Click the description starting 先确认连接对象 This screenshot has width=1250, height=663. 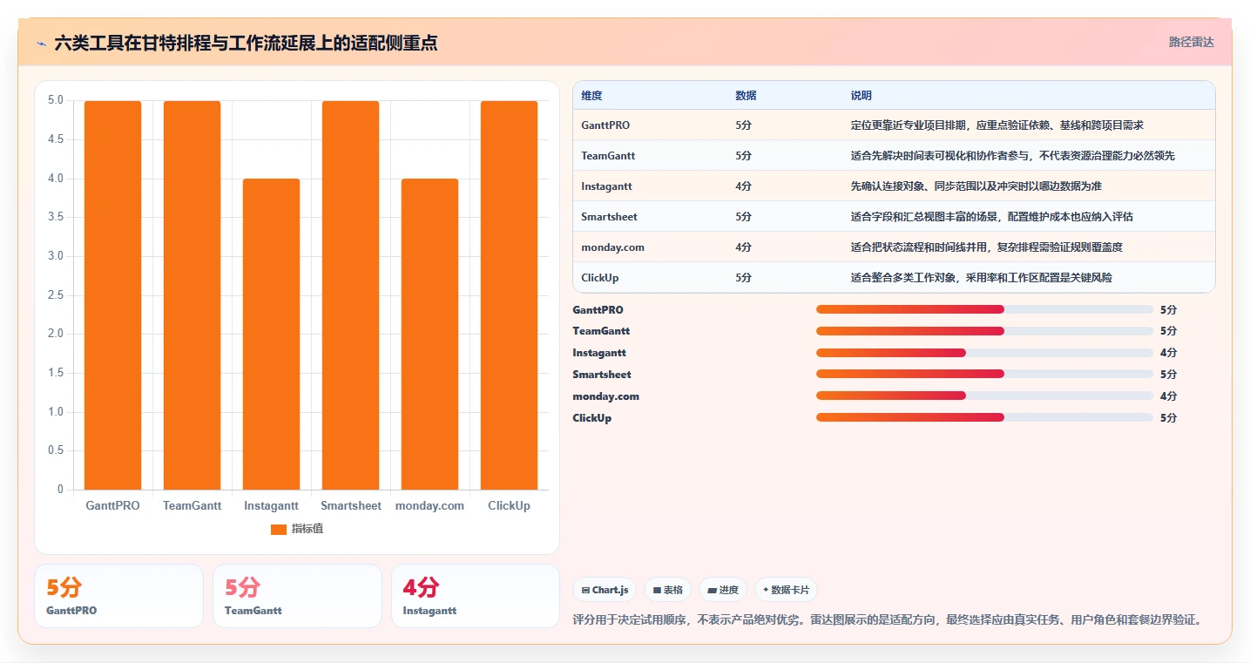click(x=976, y=186)
